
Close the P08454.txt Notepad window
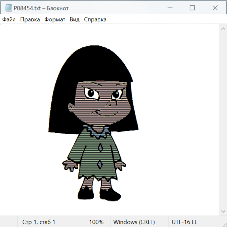(x=215, y=8)
